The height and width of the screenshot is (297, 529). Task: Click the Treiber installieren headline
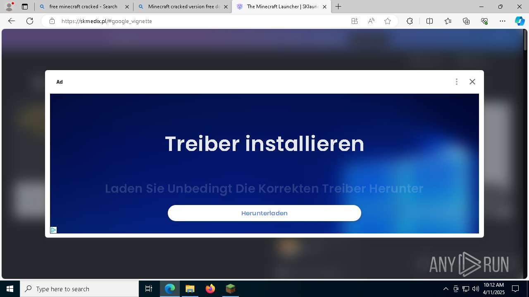(x=264, y=144)
